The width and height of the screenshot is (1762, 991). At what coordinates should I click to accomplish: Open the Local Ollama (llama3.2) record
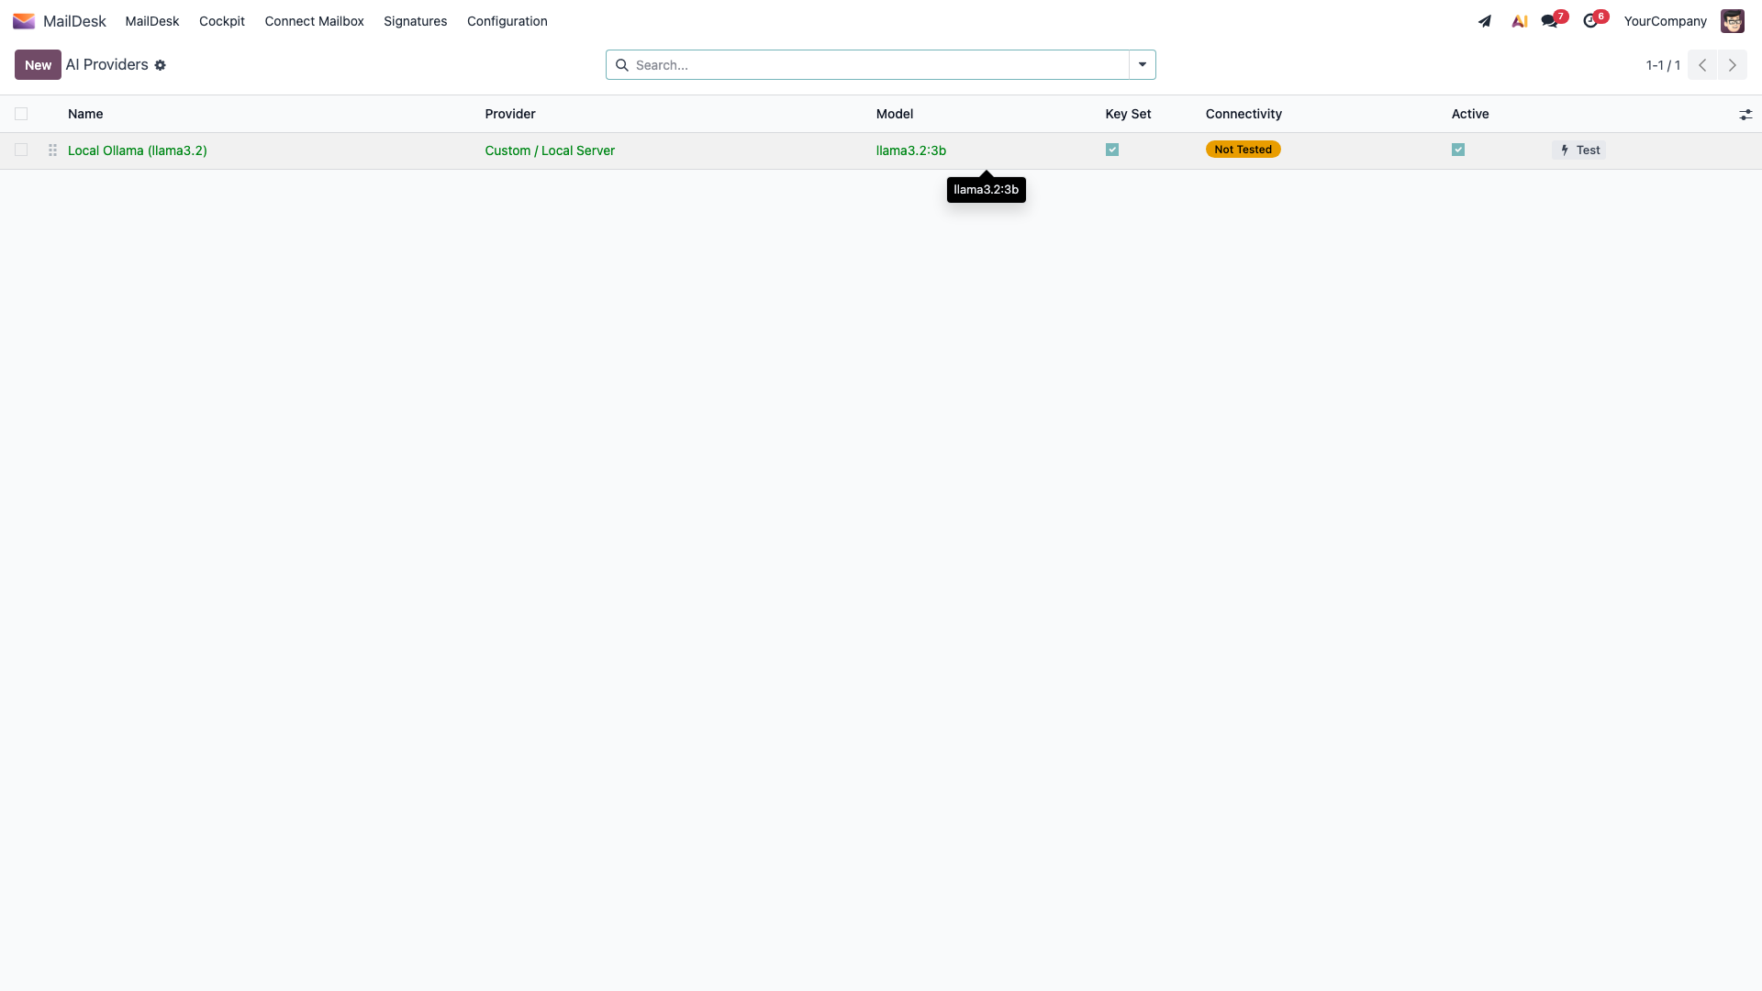click(138, 150)
